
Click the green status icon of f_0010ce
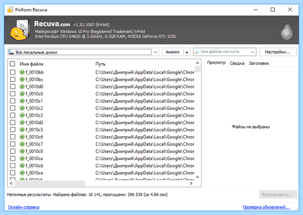[x=22, y=173]
